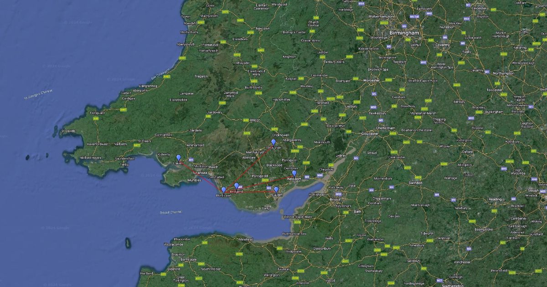Click the blue map pin at Llanelli
This screenshot has height=287, width=547.
click(x=178, y=158)
